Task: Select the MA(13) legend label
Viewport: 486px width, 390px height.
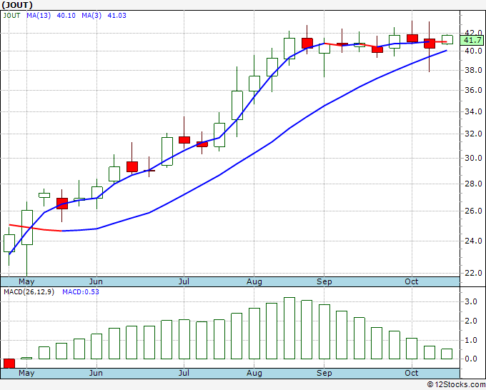Action: coord(38,15)
